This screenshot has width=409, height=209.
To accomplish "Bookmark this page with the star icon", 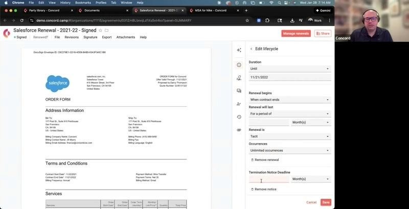I will tap(247, 20).
